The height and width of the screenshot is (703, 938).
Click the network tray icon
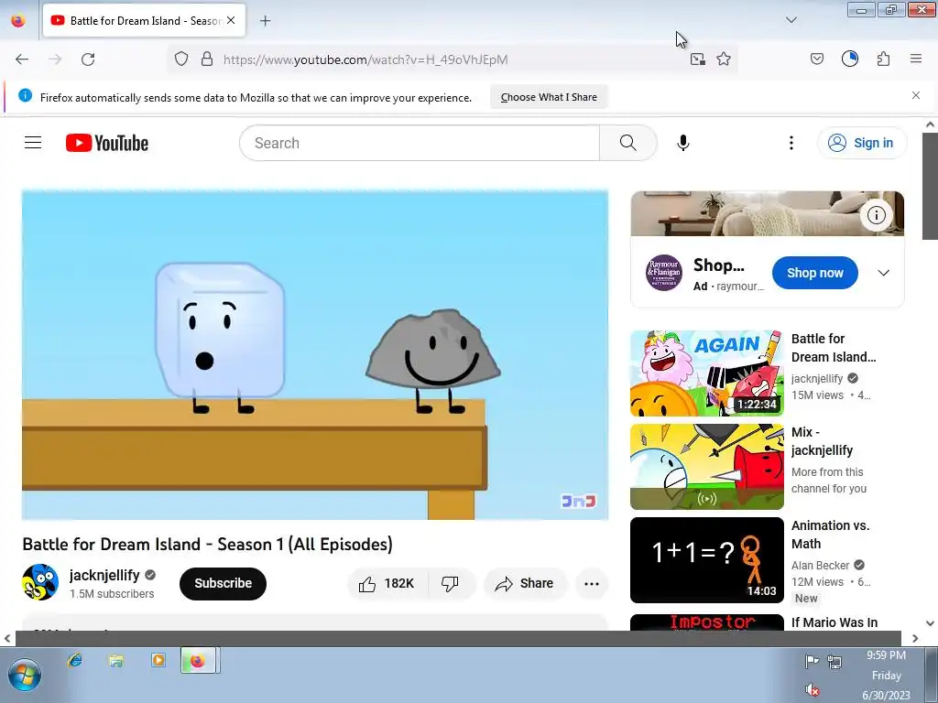tap(834, 661)
